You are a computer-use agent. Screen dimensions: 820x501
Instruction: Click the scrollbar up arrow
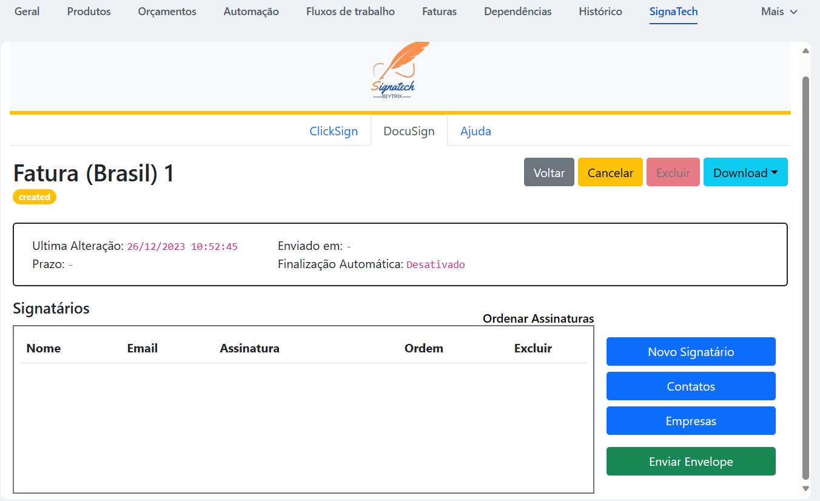(805, 51)
